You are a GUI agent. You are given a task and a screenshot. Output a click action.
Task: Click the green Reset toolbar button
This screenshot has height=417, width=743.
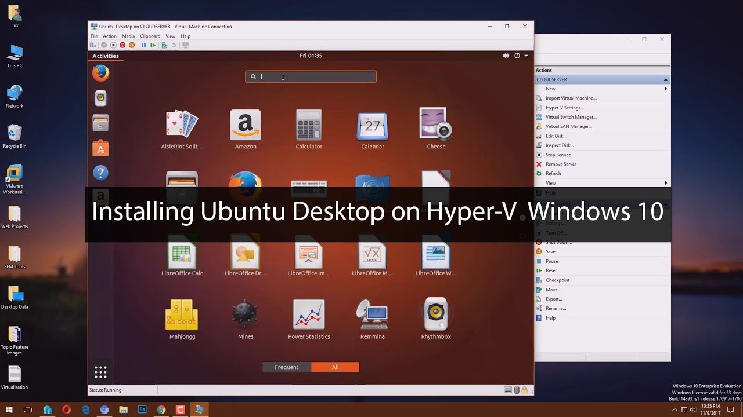[153, 45]
